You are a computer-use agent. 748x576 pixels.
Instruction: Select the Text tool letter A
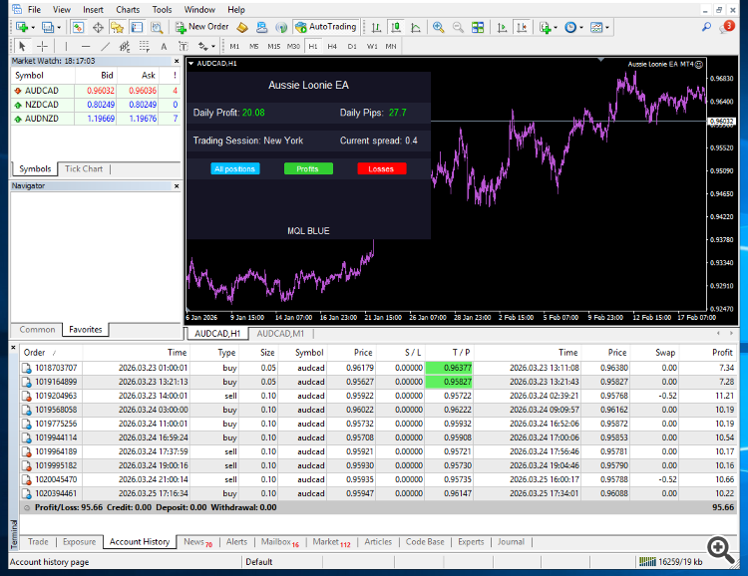164,46
